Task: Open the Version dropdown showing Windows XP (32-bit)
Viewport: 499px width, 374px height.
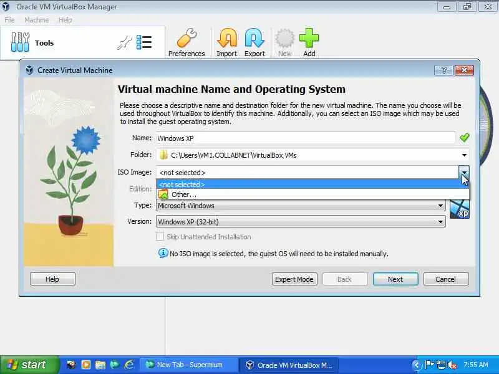Action: click(x=301, y=221)
